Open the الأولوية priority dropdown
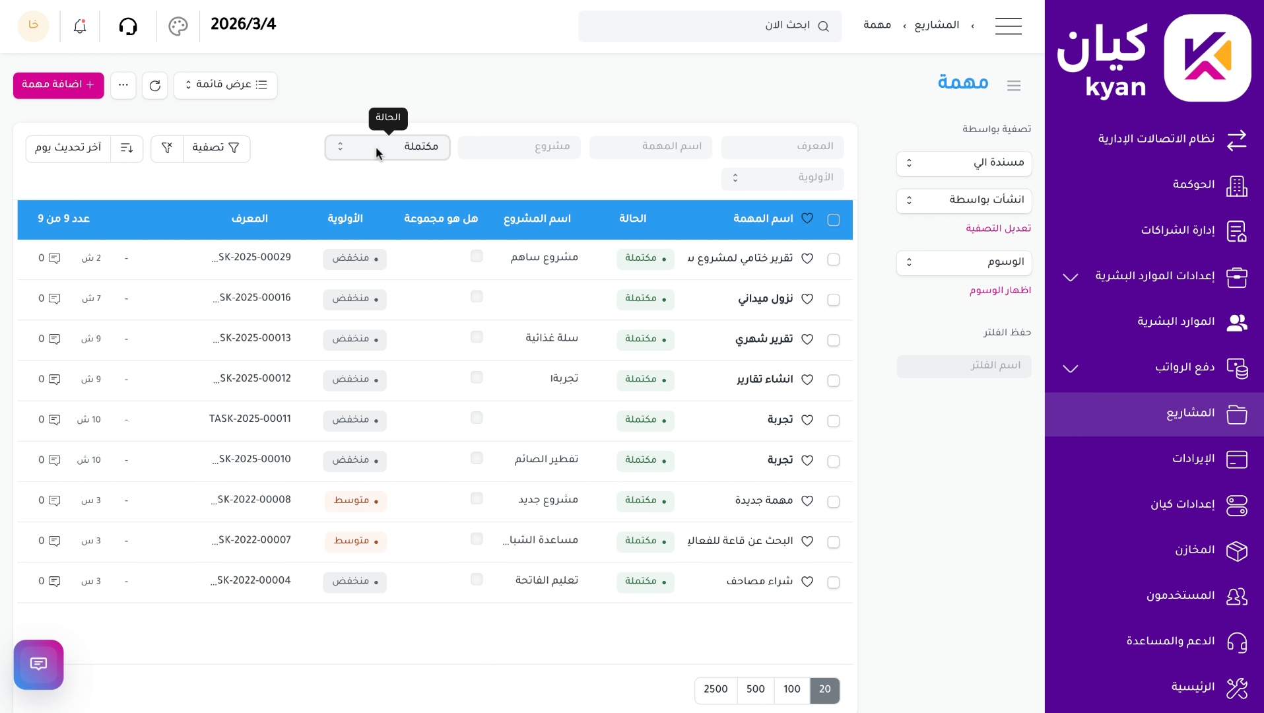Screen dimensions: 1264x713 pos(782,178)
